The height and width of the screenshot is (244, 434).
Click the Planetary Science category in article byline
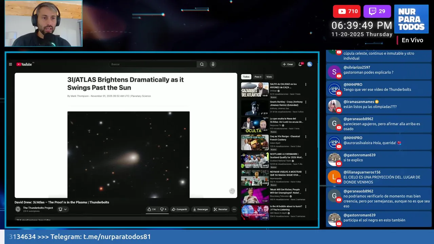(x=141, y=96)
